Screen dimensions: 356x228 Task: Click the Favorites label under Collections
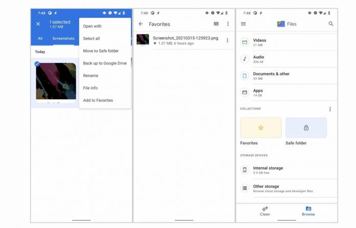tap(249, 143)
